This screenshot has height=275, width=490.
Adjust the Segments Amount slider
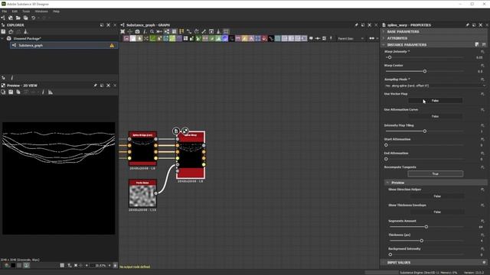coord(426,227)
